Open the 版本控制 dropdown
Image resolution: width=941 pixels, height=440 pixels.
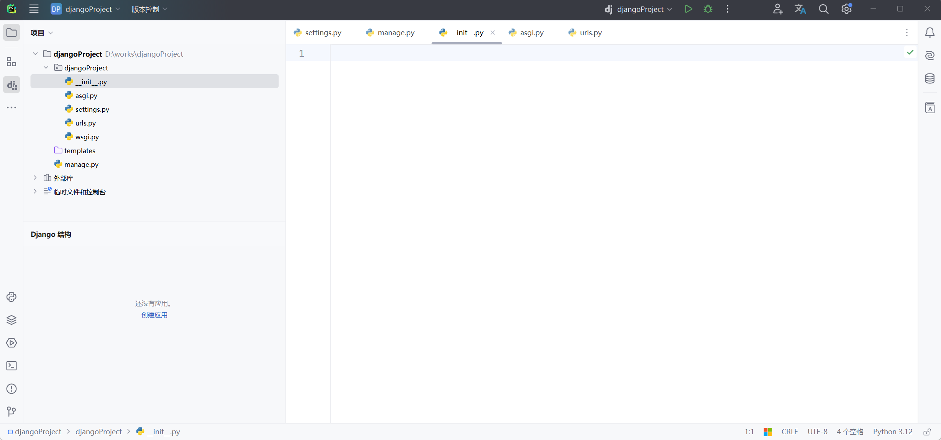(149, 9)
